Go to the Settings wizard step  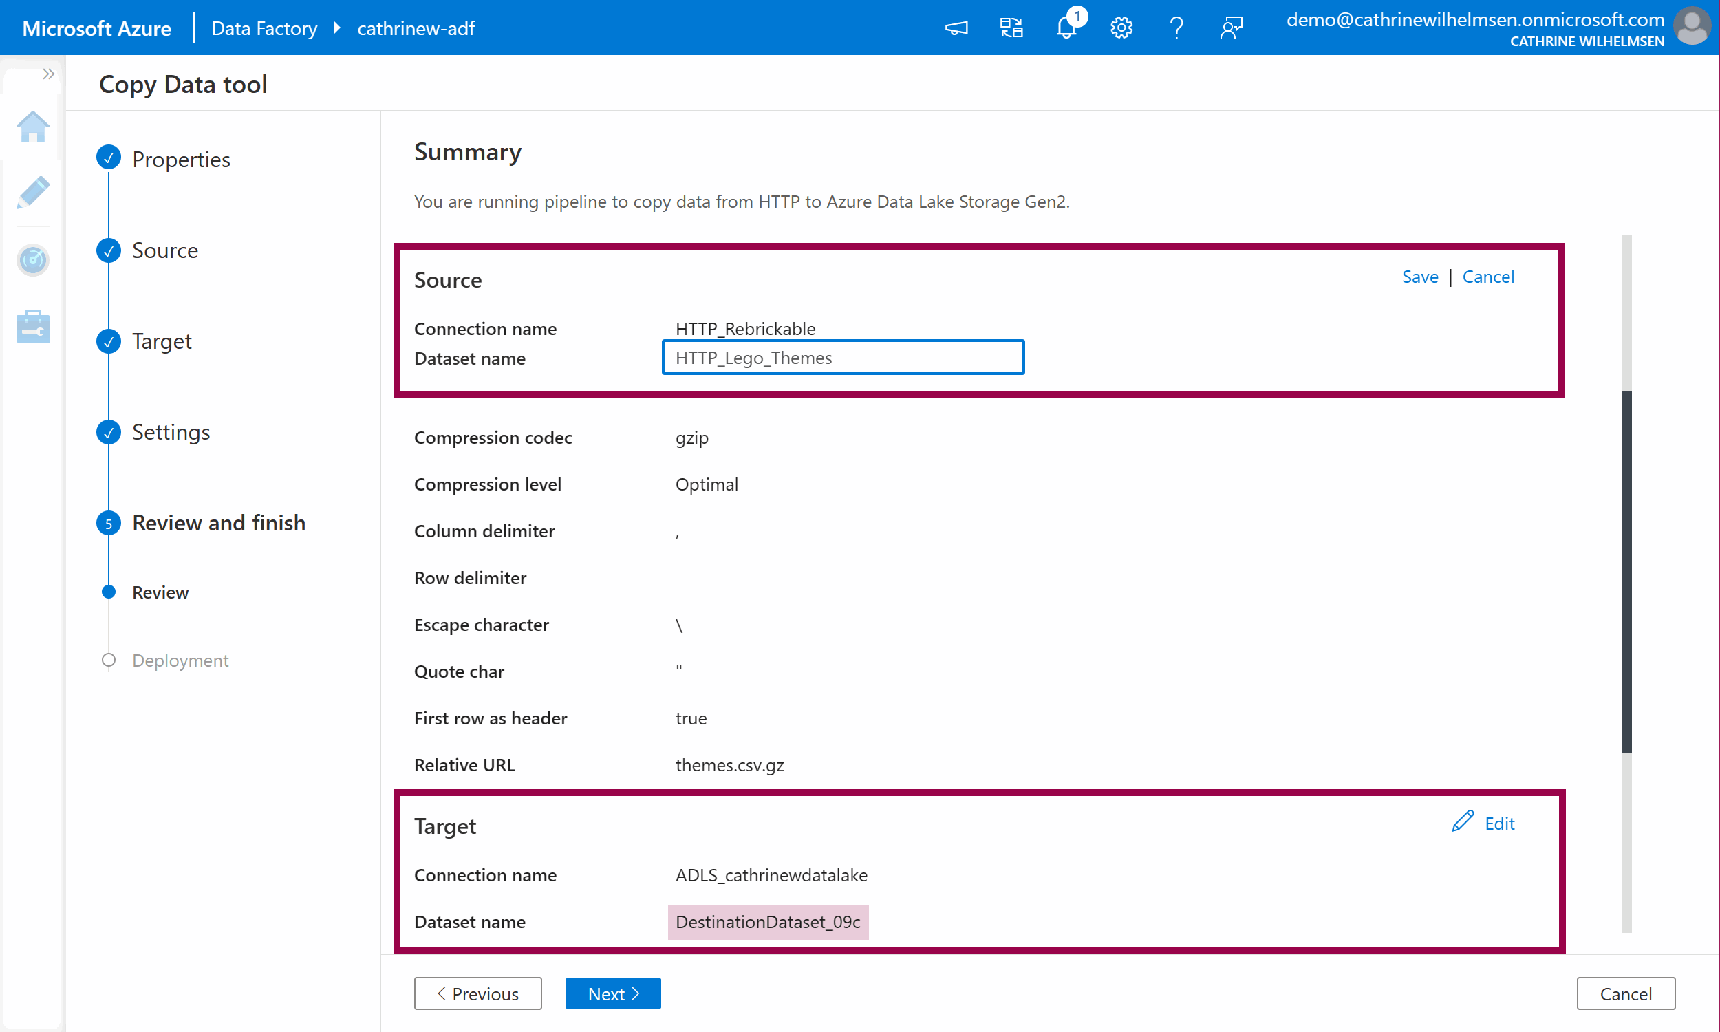pyautogui.click(x=171, y=432)
